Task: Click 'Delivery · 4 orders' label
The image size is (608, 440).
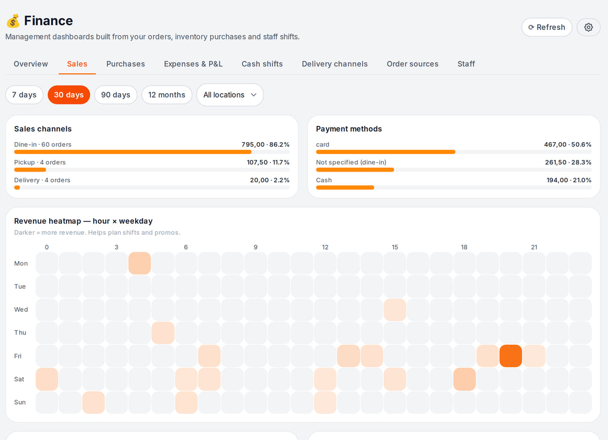Action: tap(42, 180)
